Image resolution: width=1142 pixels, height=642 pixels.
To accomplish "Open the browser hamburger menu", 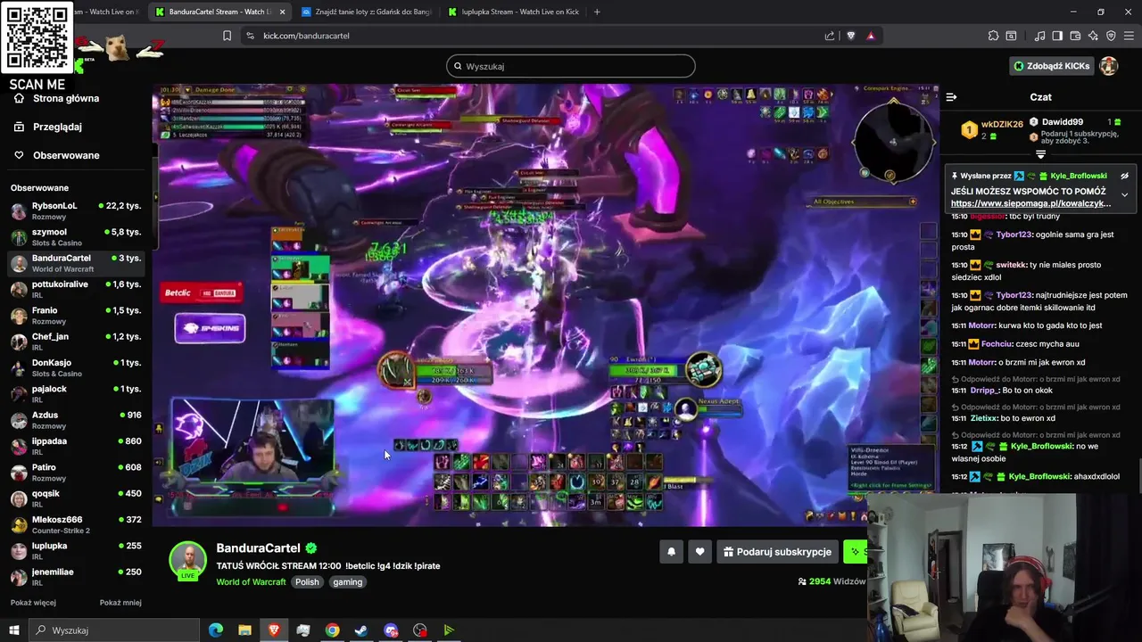I will point(1130,36).
